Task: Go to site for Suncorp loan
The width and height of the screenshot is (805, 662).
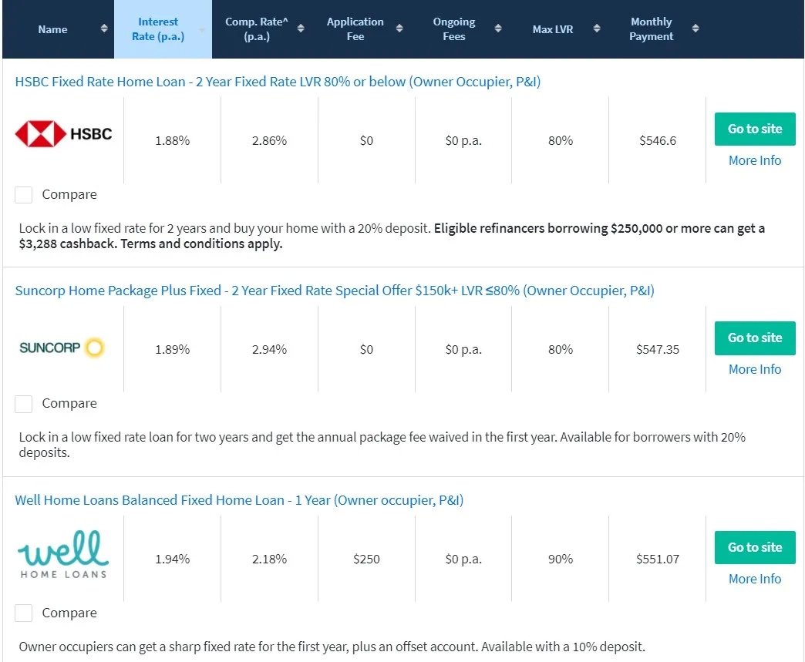Action: [755, 338]
